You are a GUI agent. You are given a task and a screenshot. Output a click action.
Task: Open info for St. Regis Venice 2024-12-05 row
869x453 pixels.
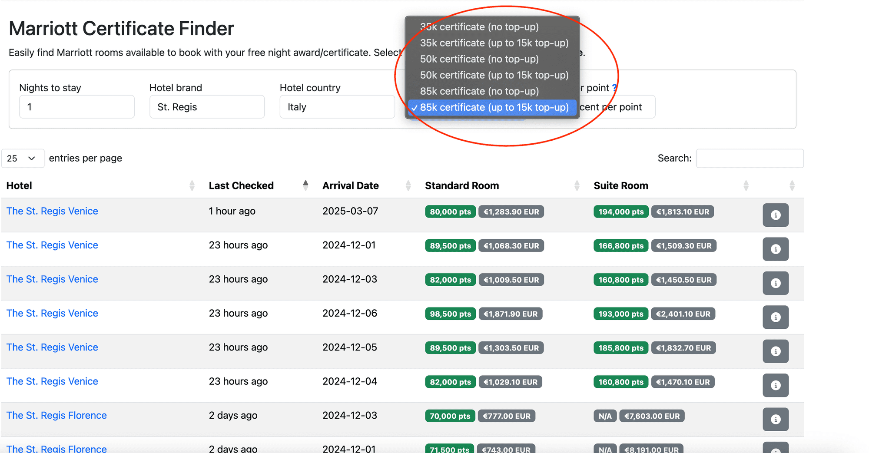tap(776, 351)
